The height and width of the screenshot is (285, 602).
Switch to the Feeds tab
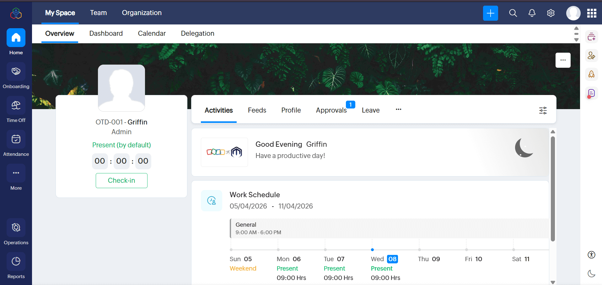tap(257, 110)
